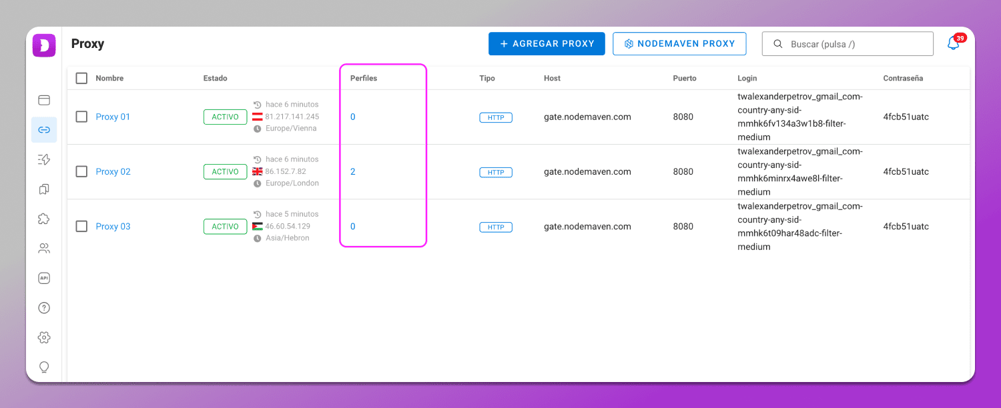Click login text containing mmhk6fv134a3w1b8
Viewport: 1001px width, 408px height.
[800, 117]
